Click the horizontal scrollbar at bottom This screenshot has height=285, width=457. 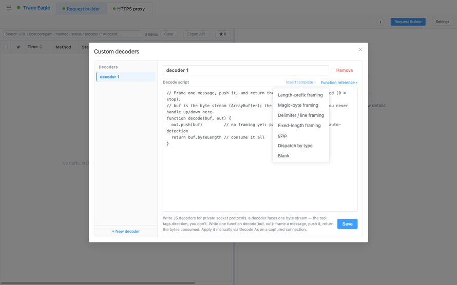98,282
